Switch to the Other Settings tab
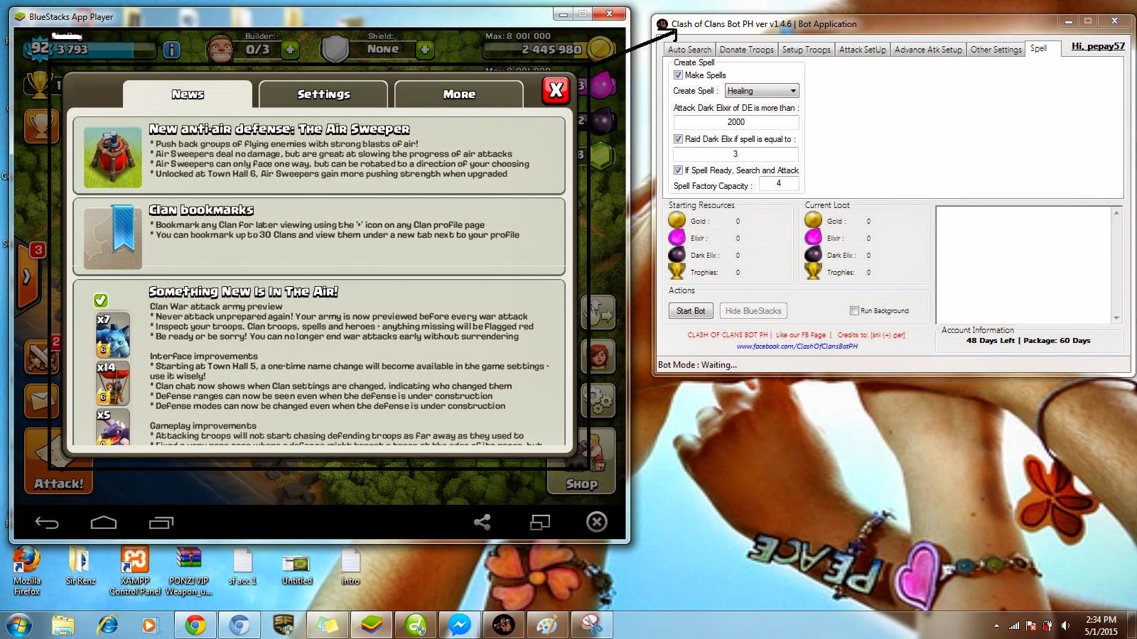Screen dimensions: 1137x639 996,50
